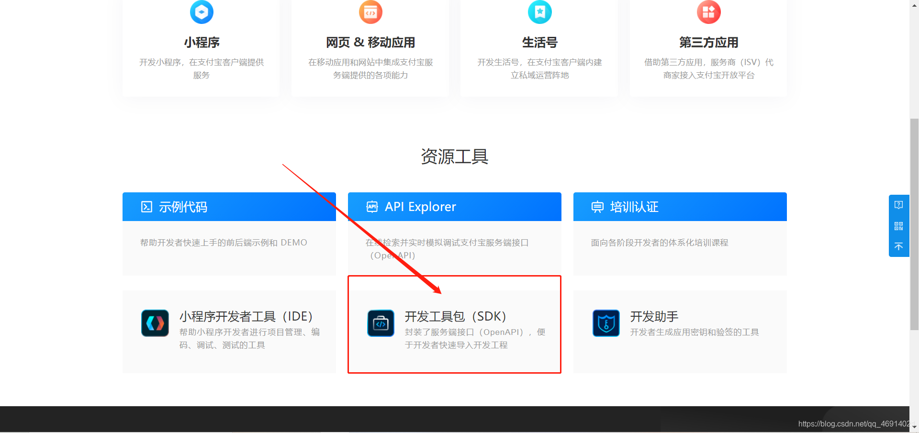Open the 示例代码 header bar
The width and height of the screenshot is (919, 433).
229,207
